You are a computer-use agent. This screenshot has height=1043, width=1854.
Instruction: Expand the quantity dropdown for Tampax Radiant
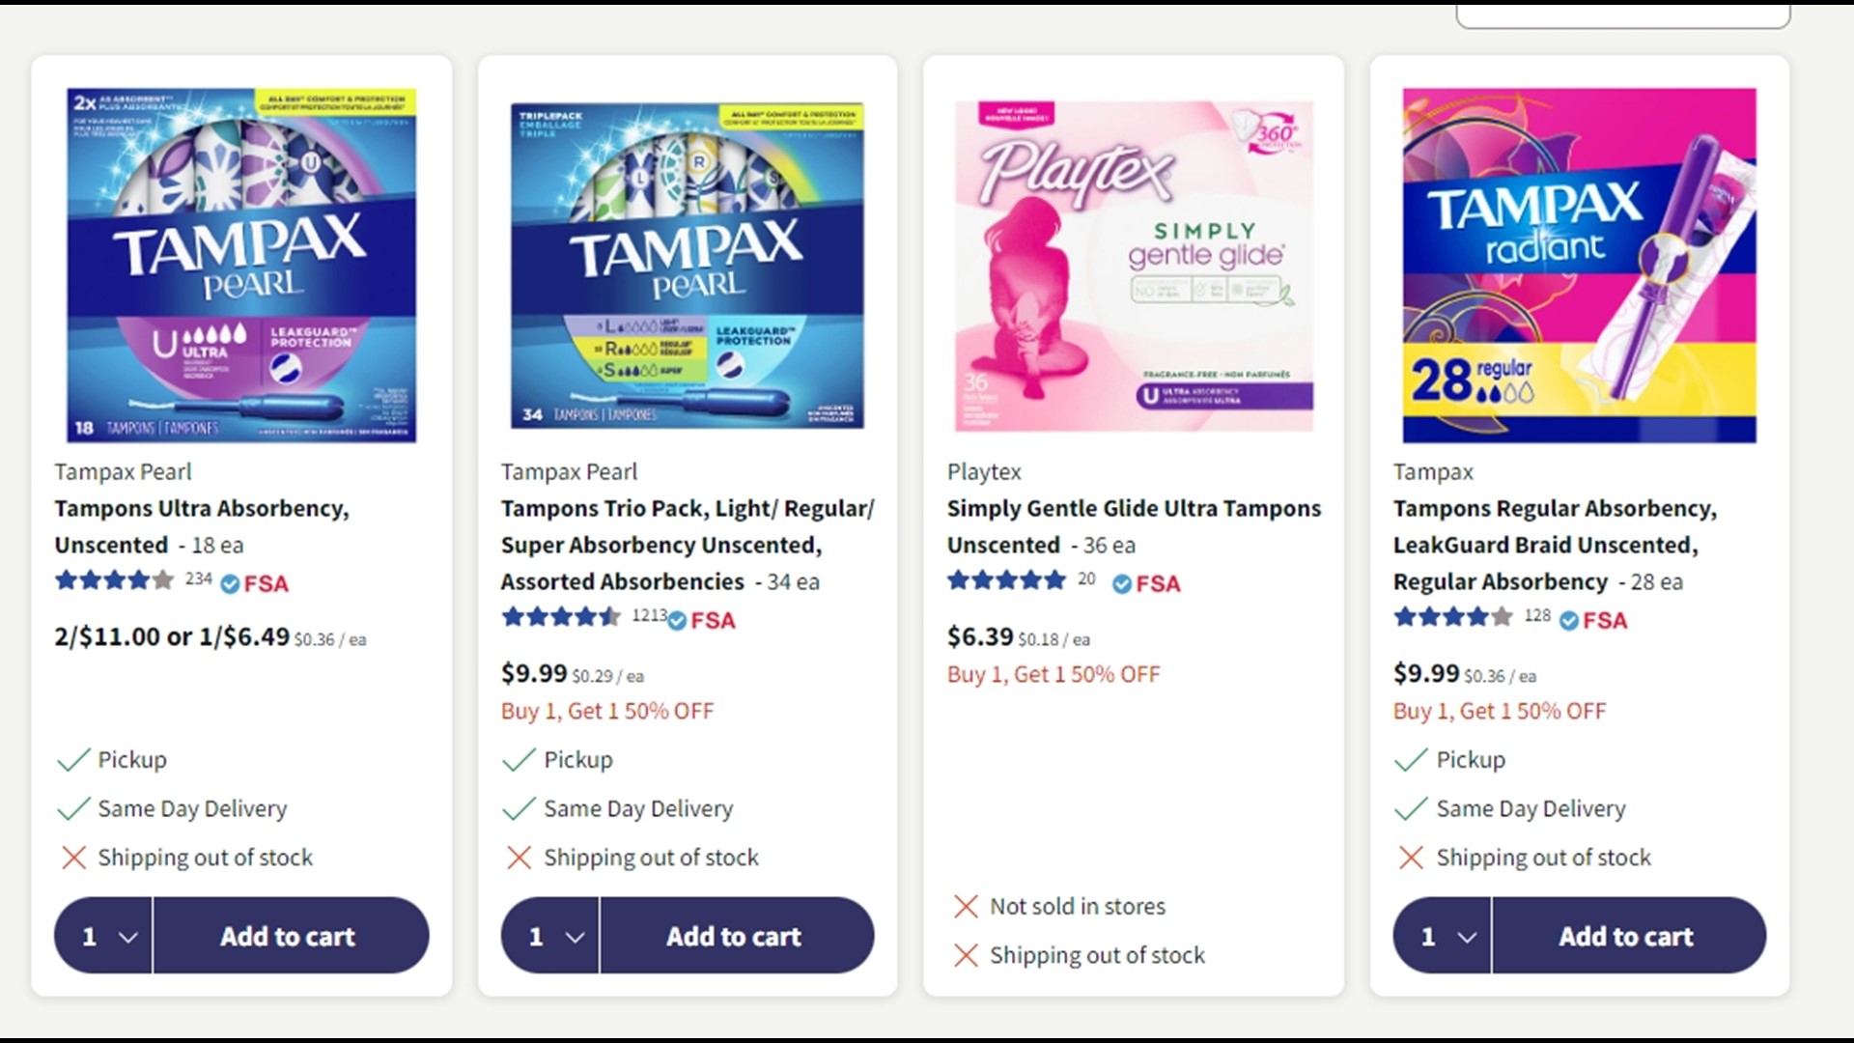pyautogui.click(x=1440, y=935)
